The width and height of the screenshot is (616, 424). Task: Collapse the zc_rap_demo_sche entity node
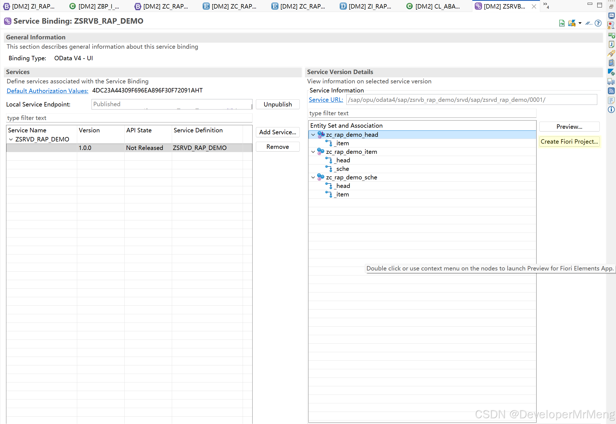pyautogui.click(x=313, y=177)
